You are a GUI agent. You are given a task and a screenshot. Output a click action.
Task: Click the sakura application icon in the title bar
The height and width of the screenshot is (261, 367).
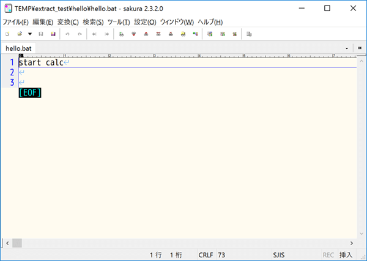pos(8,9)
